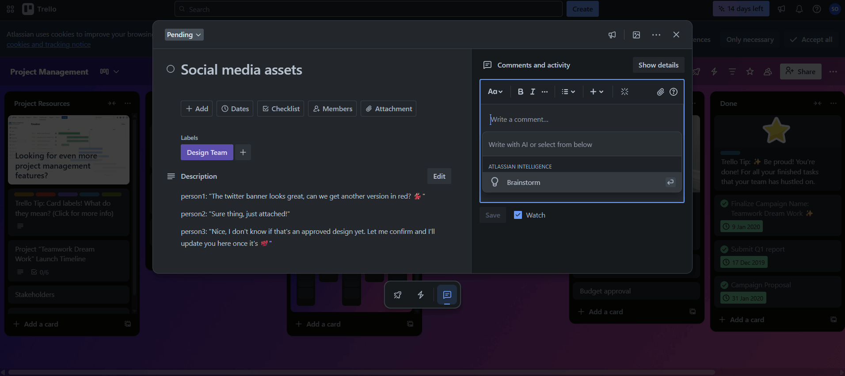Open the board views chevron dropdown

click(116, 71)
